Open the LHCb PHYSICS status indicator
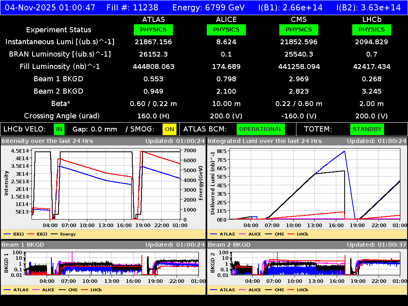 [371, 29]
